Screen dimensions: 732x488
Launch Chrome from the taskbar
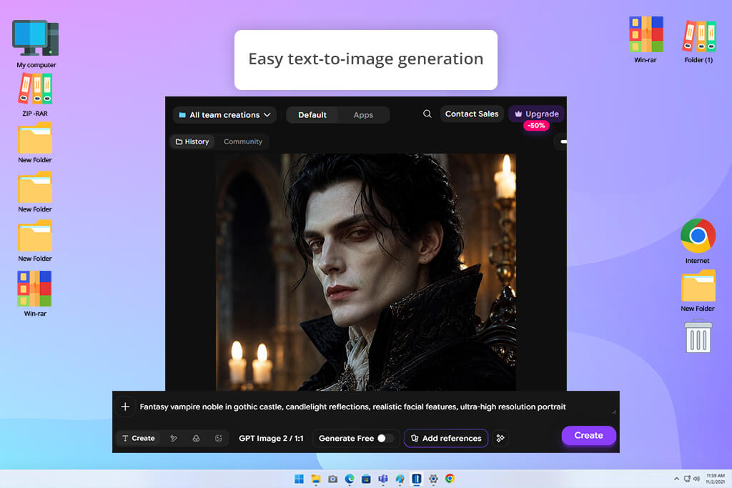click(x=450, y=479)
